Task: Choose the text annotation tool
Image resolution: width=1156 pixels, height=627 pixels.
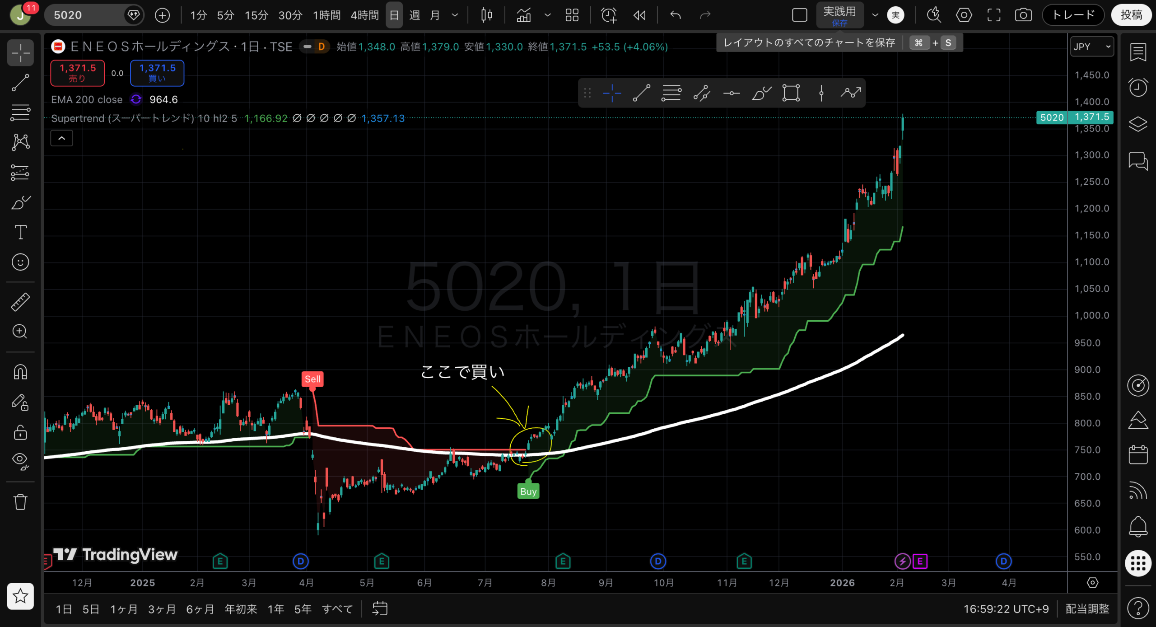Action: (20, 232)
